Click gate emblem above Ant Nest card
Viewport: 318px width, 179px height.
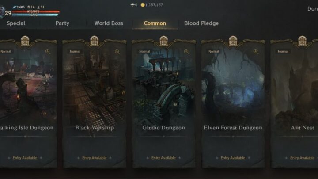point(303,41)
